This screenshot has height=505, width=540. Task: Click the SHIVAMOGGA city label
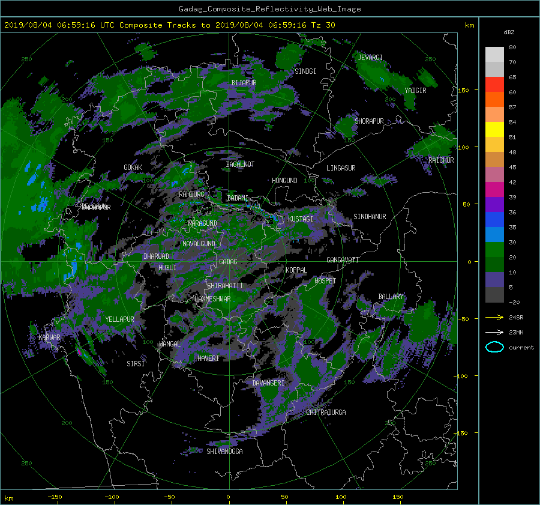click(224, 451)
